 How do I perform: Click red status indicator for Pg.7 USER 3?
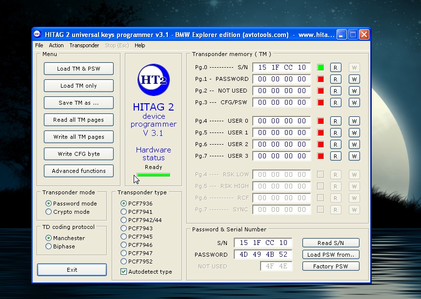coord(321,156)
